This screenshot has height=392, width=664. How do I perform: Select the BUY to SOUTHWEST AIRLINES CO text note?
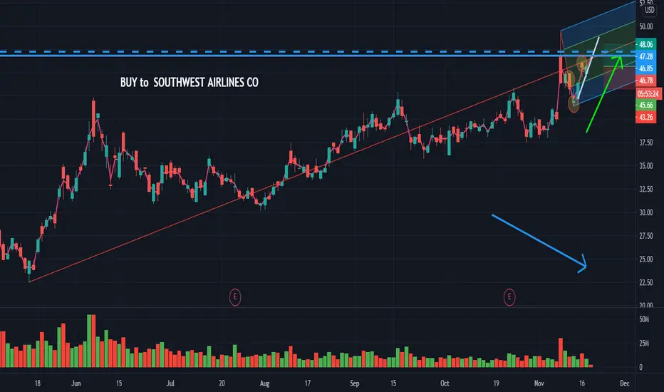[x=190, y=82]
